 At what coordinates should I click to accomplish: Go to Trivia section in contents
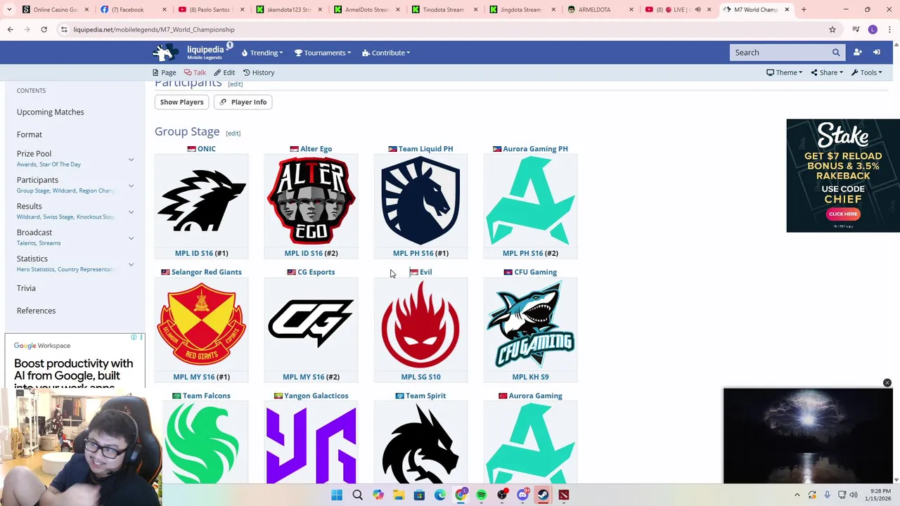(x=26, y=288)
